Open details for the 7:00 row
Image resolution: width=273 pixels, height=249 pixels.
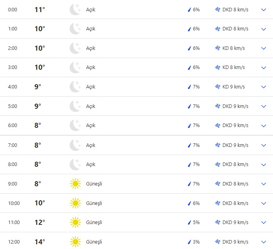pyautogui.click(x=263, y=145)
